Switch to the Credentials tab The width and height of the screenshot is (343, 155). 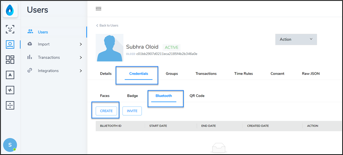[139, 74]
